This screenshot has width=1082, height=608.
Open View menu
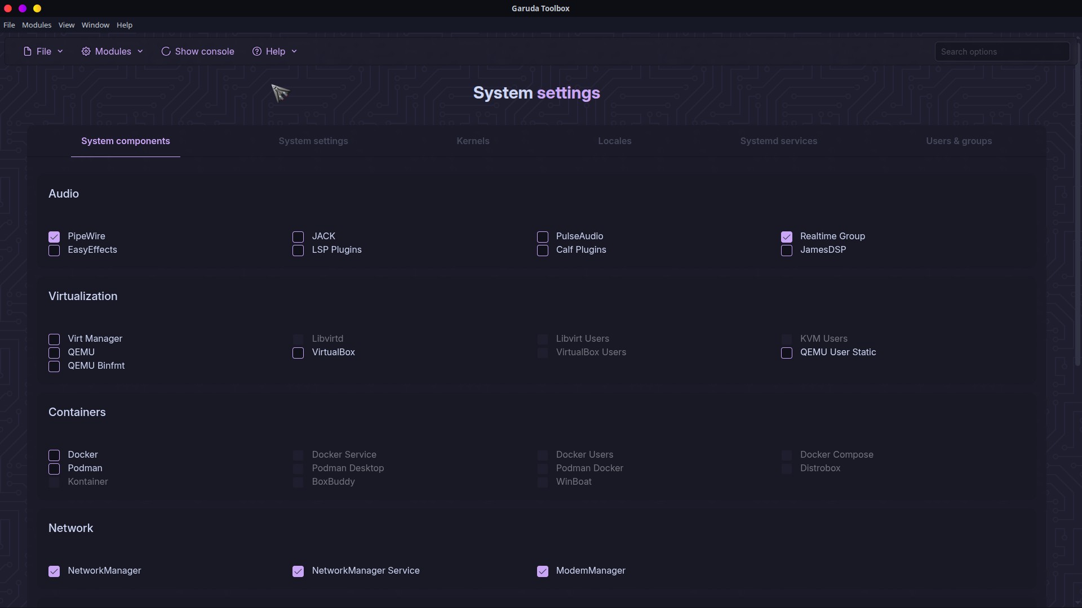[x=66, y=25]
